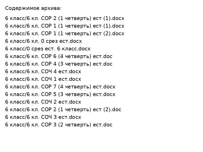Select the "6 кл. СОЧ 4 ест.docx" entry

point(43,72)
